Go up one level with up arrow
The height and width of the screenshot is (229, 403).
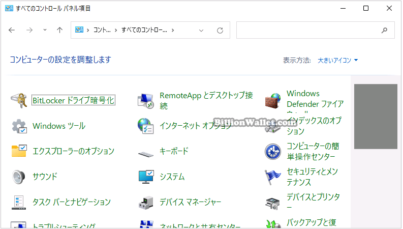pyautogui.click(x=59, y=30)
